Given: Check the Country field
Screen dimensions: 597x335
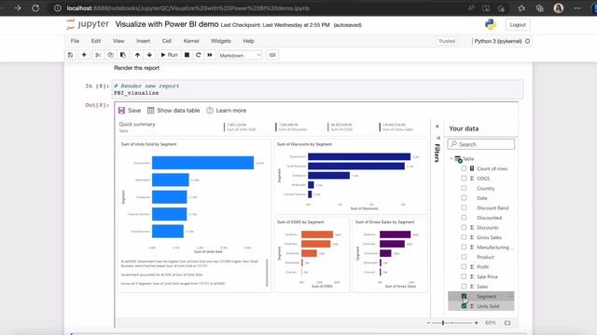Looking at the screenshot, I should point(464,188).
